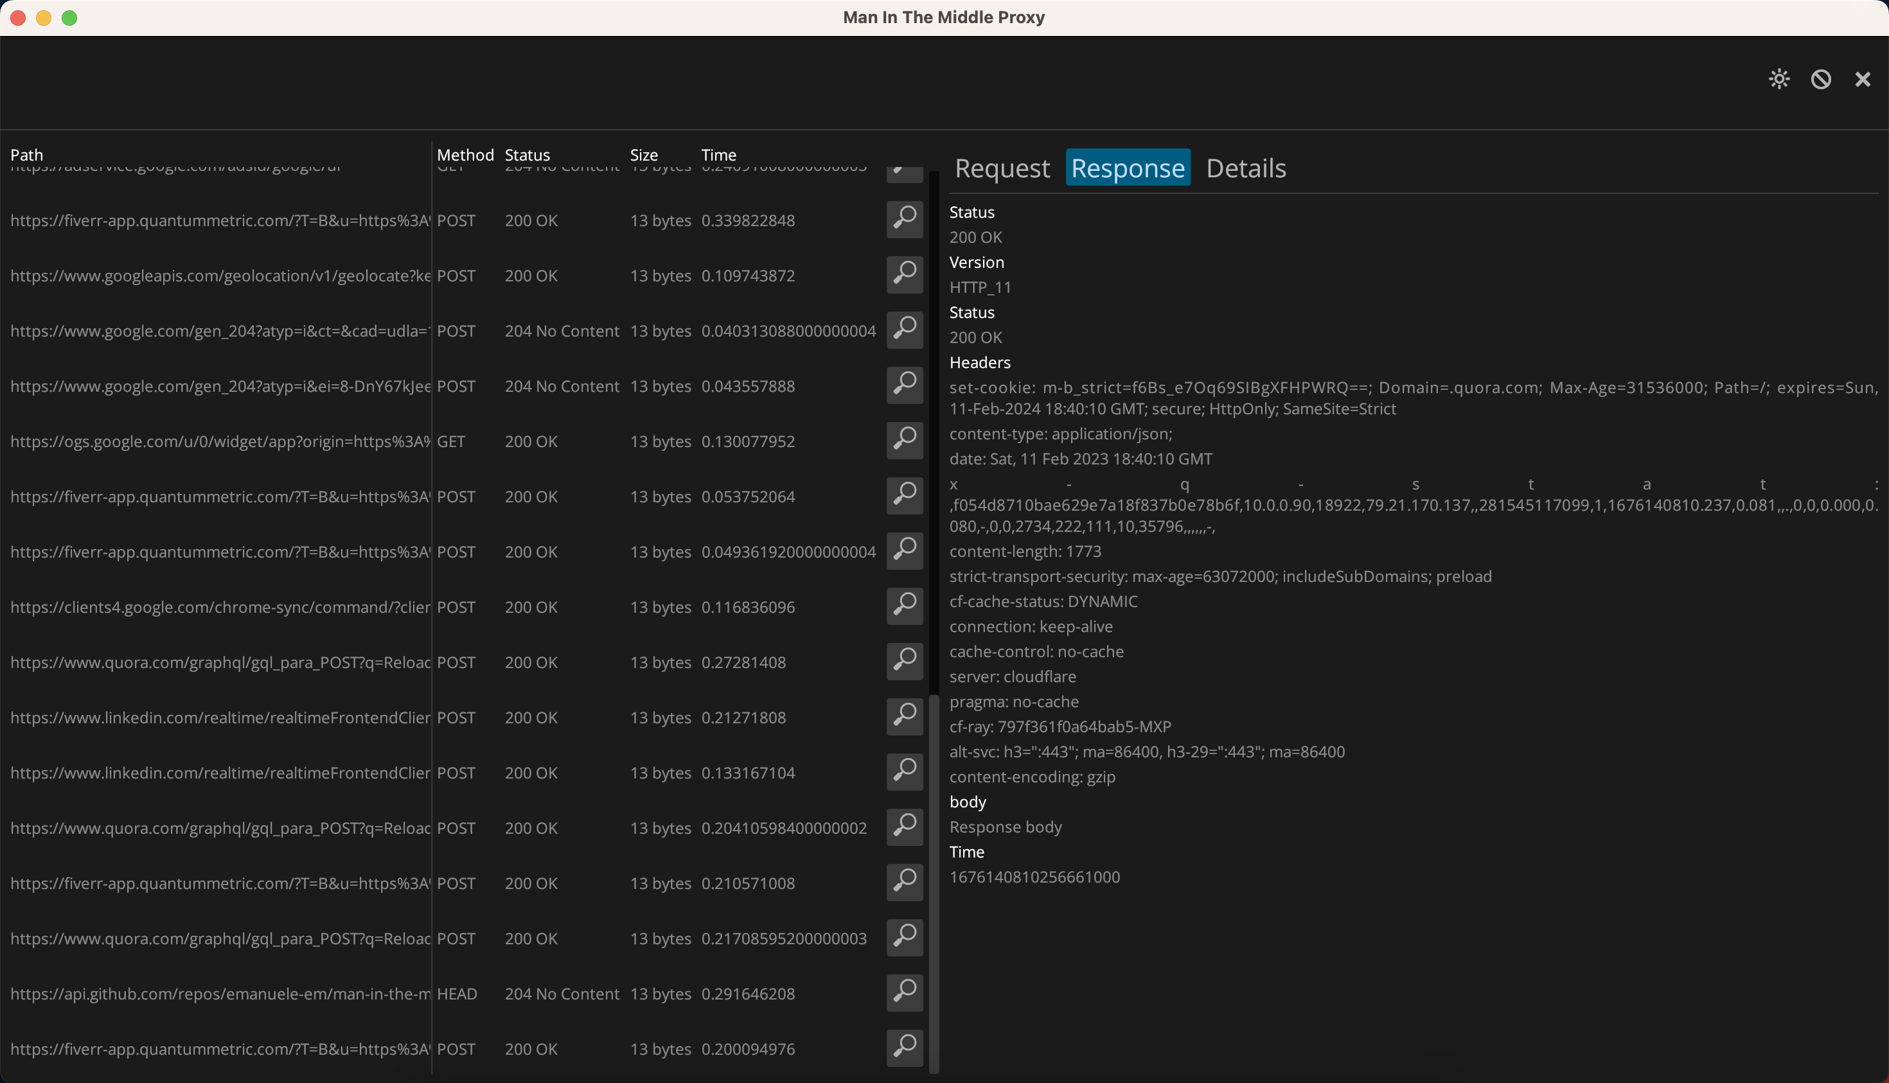Inspect the linkedin request taking 0.21271808
This screenshot has height=1083, width=1889.
tap(905, 716)
